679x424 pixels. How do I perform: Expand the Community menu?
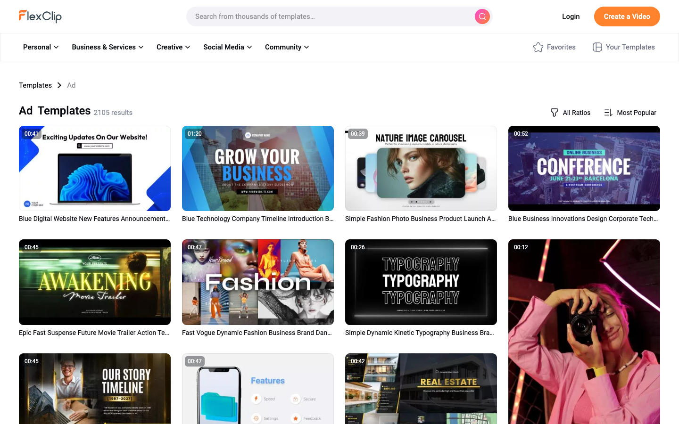coord(287,47)
